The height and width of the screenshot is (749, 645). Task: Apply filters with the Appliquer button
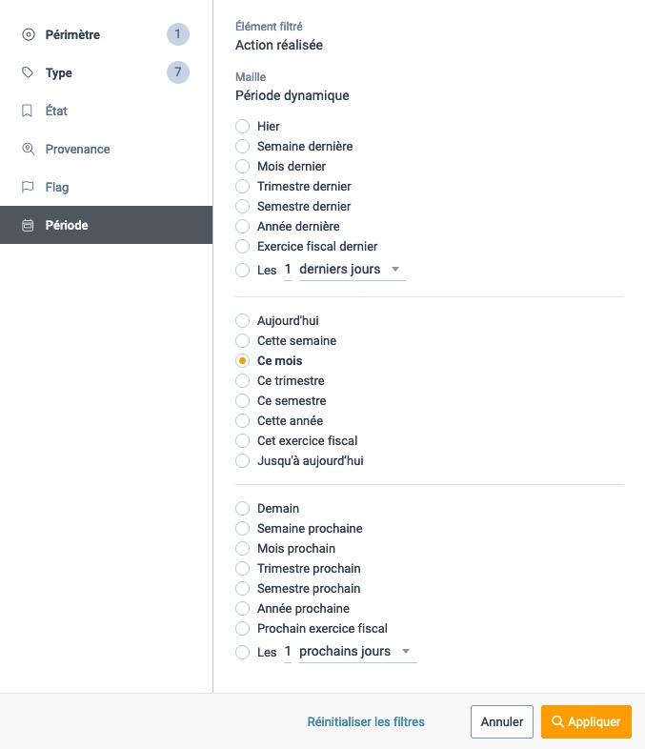[586, 721]
